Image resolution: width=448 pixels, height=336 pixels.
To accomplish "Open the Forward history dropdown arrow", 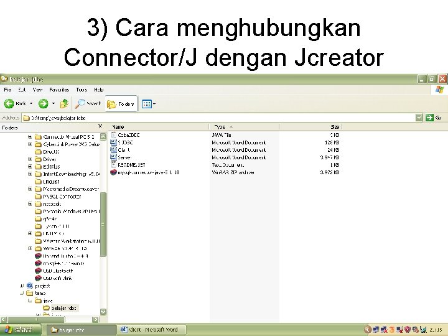I will pyautogui.click(x=54, y=104).
